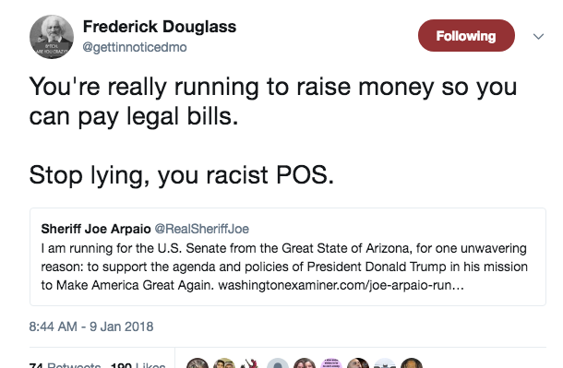This screenshot has width=563, height=368.
Task: Open the quoted Sheriff Joe Arpaio tweet
Action: click(x=288, y=256)
